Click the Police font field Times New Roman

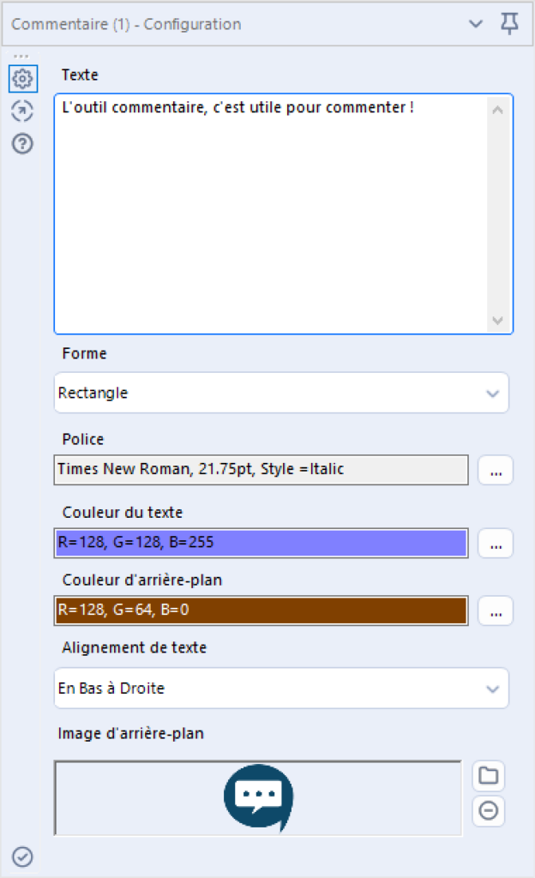tap(261, 470)
